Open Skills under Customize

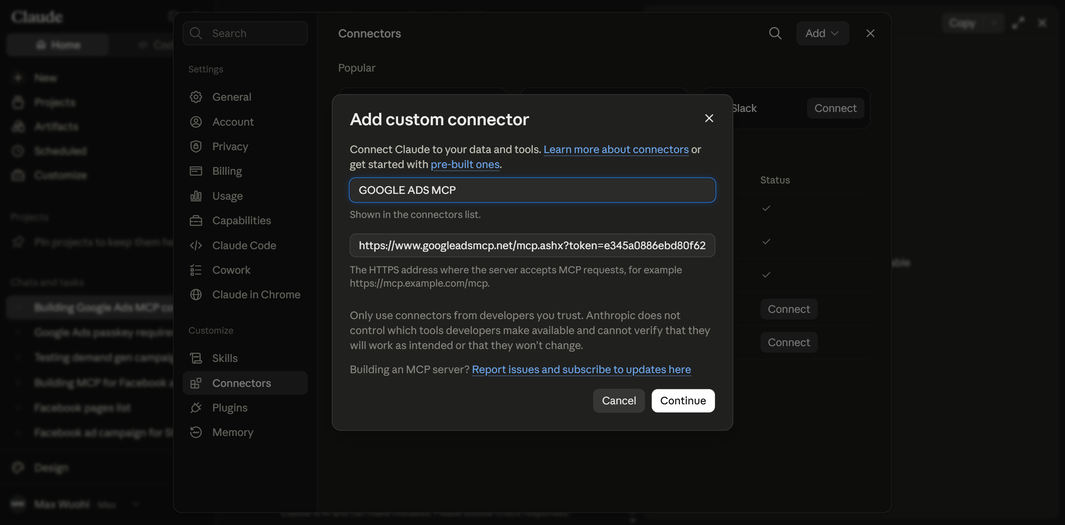(245, 358)
